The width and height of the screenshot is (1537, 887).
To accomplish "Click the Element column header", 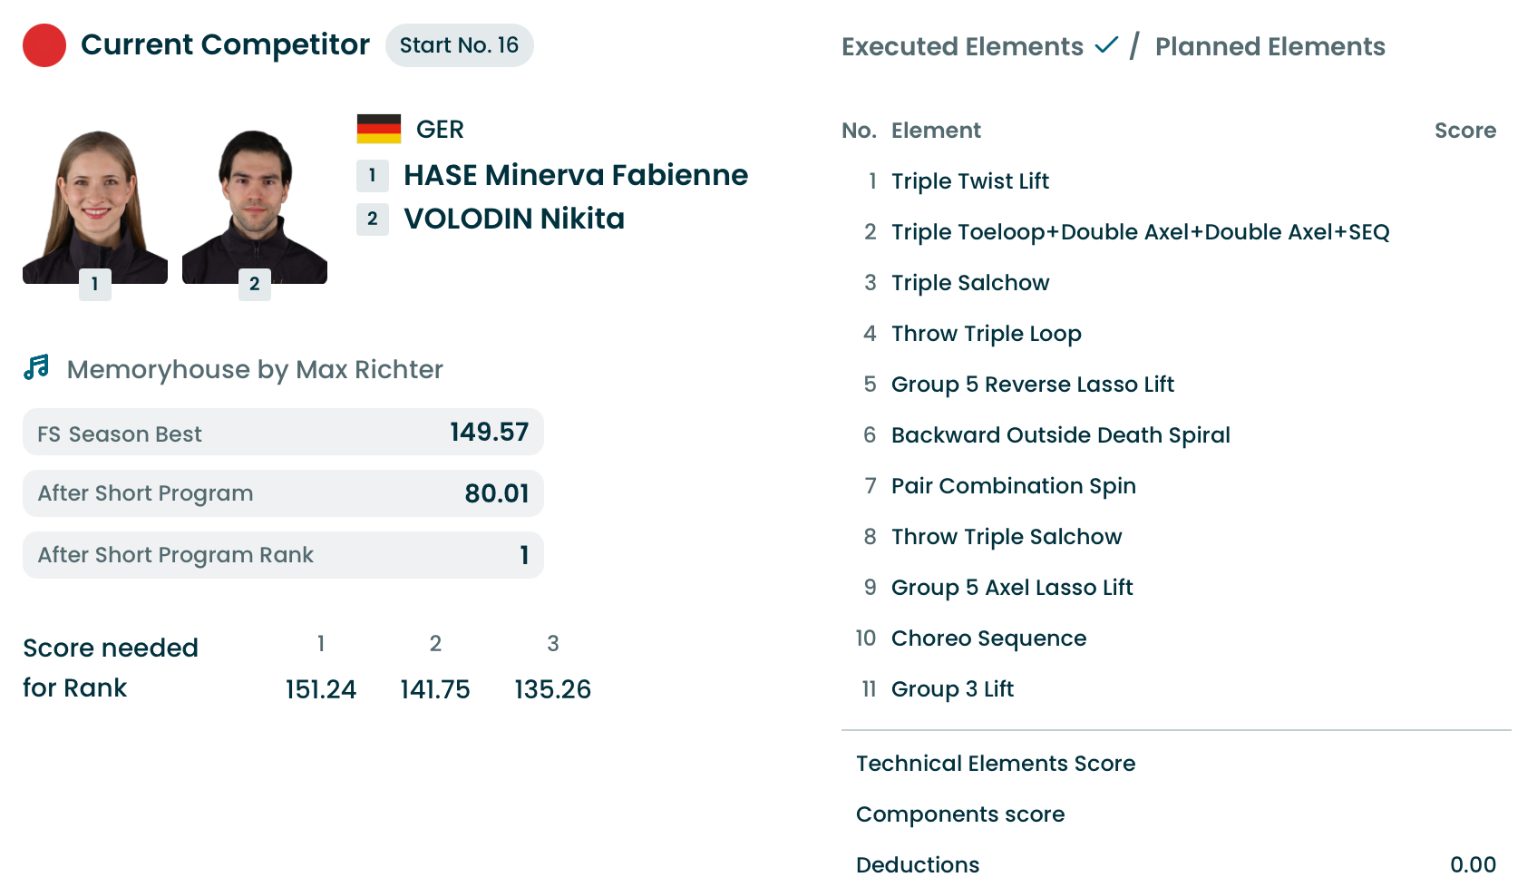I will click(936, 131).
